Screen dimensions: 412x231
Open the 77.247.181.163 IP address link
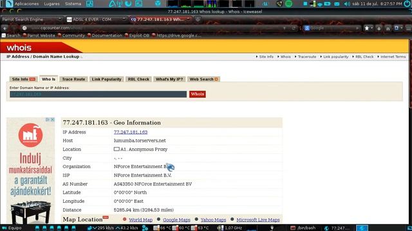(131, 132)
